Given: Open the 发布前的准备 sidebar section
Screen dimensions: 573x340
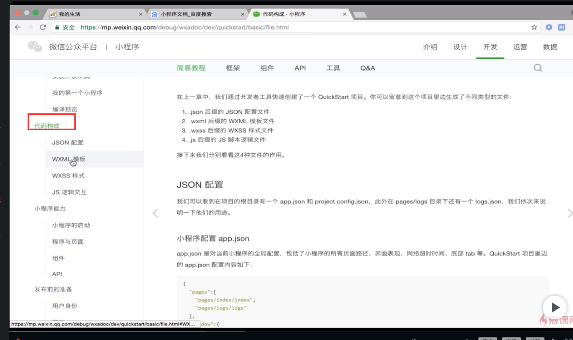Looking at the screenshot, I should (53, 289).
